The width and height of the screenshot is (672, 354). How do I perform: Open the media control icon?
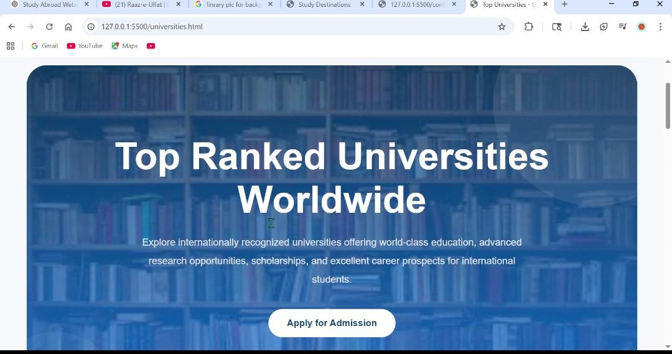point(623,27)
